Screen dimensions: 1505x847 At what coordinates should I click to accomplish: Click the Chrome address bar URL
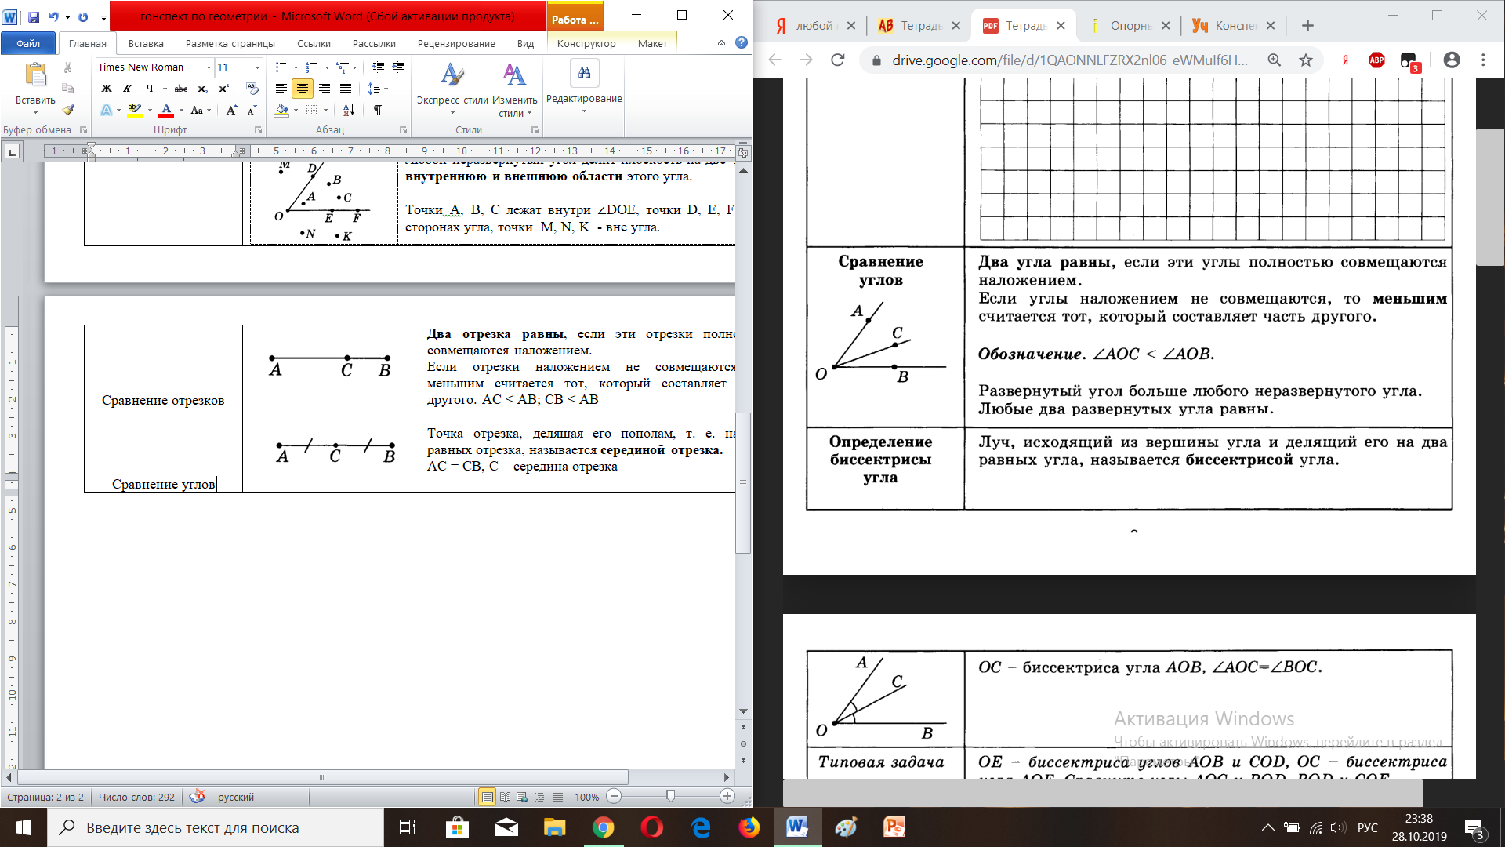pyautogui.click(x=1070, y=60)
